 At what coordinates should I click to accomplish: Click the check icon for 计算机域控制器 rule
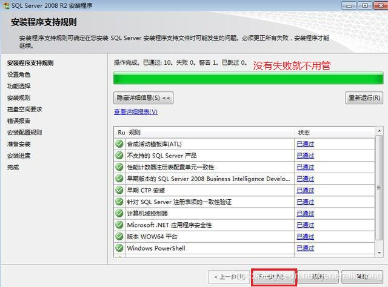pyautogui.click(x=119, y=213)
